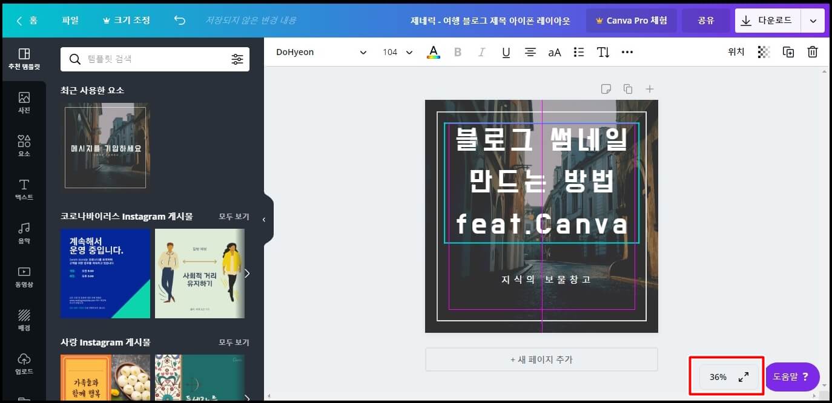This screenshot has height=403, width=832.
Task: Start Canva Pro 체험 trial
Action: point(632,21)
